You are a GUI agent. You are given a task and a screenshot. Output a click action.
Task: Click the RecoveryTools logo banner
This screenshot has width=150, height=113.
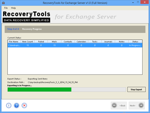(26, 17)
